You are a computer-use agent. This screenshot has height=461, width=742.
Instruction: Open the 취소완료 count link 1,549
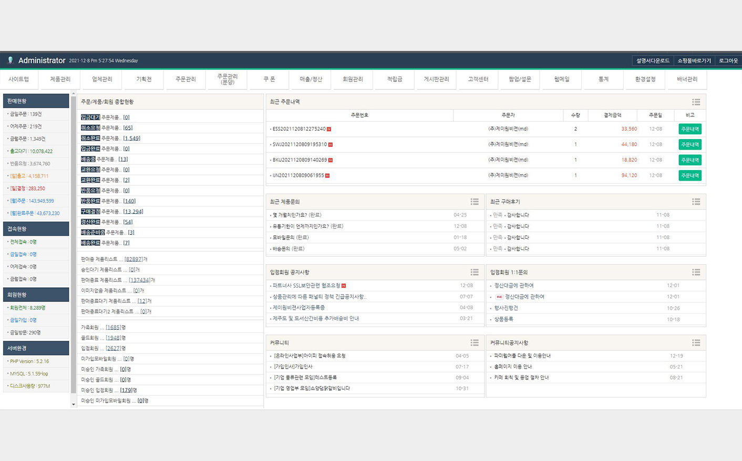point(131,138)
